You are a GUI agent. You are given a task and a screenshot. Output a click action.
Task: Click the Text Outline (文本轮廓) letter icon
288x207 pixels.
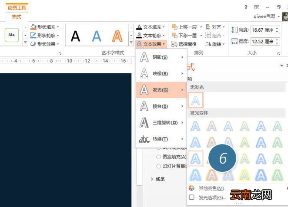click(x=139, y=35)
